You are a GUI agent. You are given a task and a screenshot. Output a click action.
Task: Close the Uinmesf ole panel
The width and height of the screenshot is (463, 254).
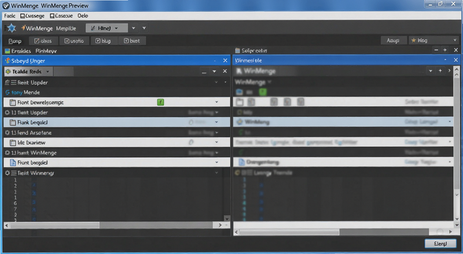click(x=456, y=60)
